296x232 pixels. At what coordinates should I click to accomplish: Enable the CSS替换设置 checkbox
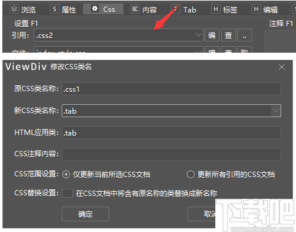click(67, 193)
